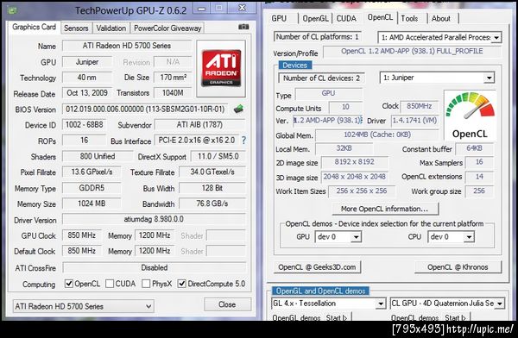
Task: Open the PowerColor Giveaway tab
Action: click(167, 28)
